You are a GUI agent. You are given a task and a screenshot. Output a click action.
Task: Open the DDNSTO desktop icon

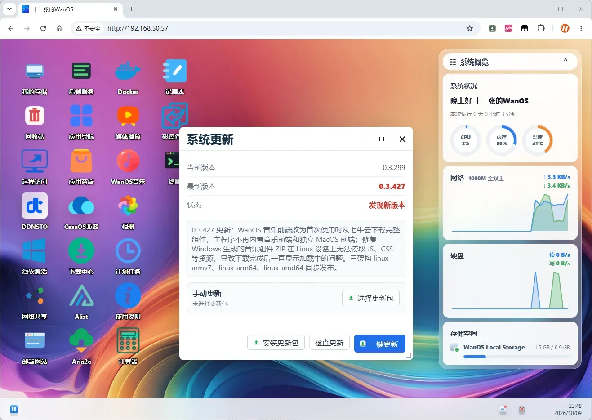pos(35,206)
